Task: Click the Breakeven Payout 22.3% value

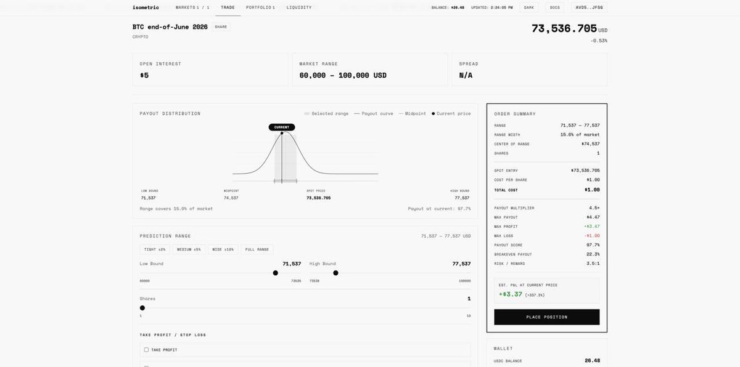Action: coord(593,254)
